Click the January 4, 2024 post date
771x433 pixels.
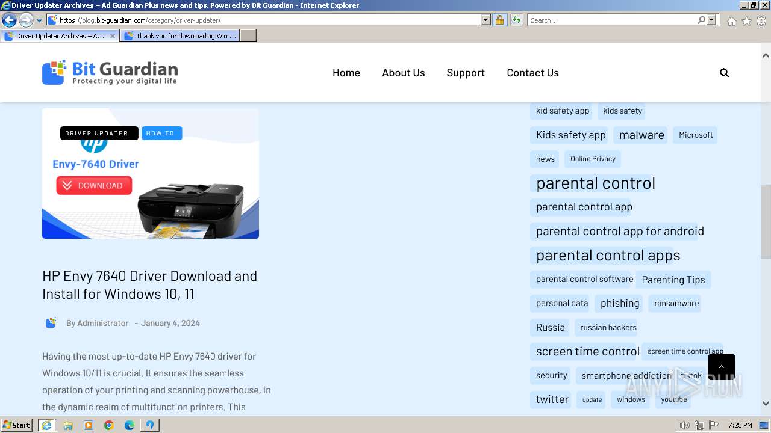coord(170,323)
